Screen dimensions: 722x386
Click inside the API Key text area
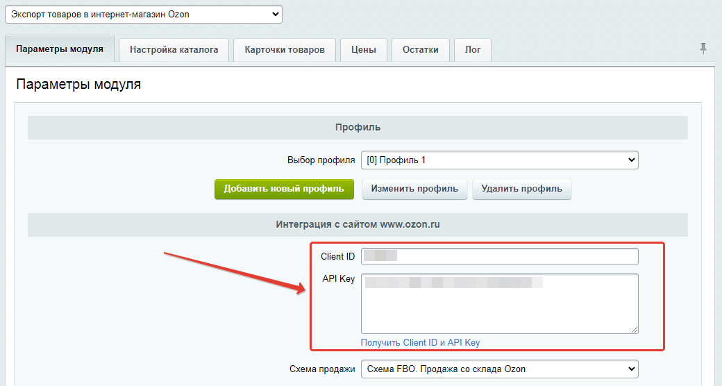[x=500, y=303]
